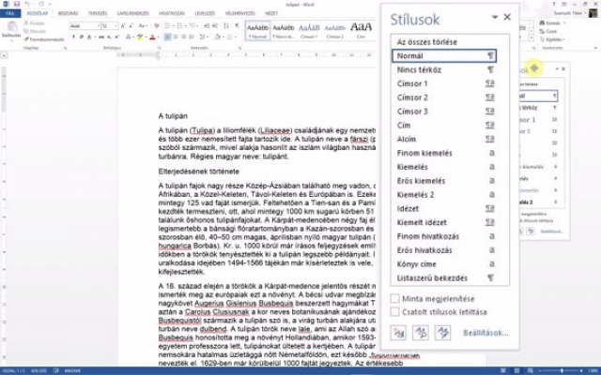This screenshot has height=375, width=601.
Task: Open the Paragraph (Bekezdés) dialog launcher
Action: (x=240, y=48)
